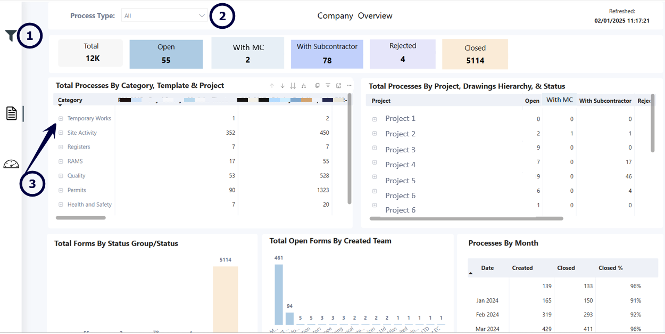Open more options ellipsis on category visual
The image size is (665, 334).
coord(349,85)
